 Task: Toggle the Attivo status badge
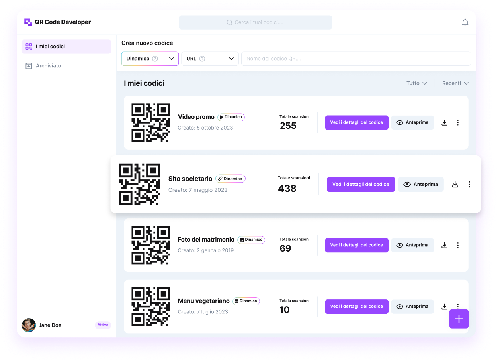click(x=103, y=325)
